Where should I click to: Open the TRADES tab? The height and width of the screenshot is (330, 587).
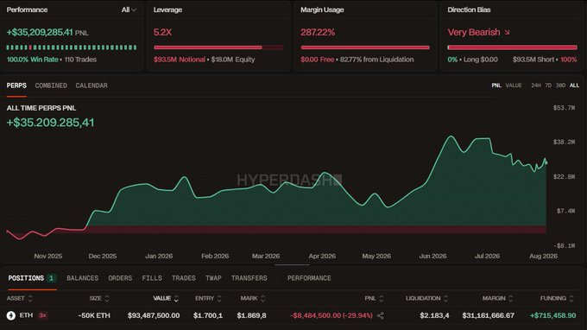click(183, 278)
